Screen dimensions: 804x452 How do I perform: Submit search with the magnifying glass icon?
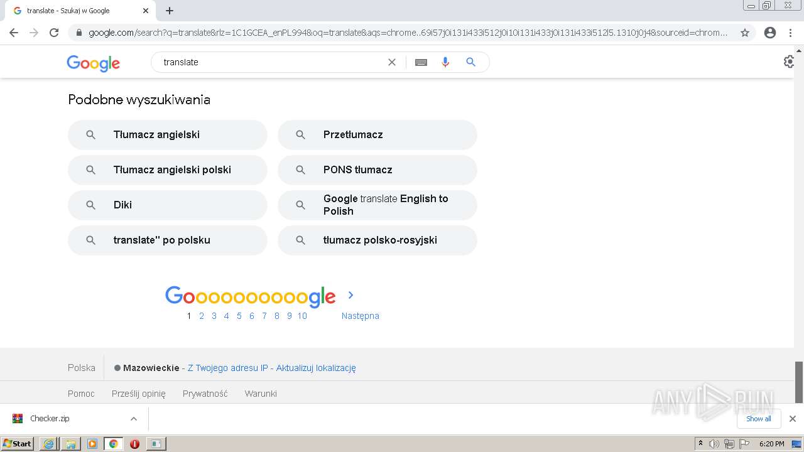470,62
